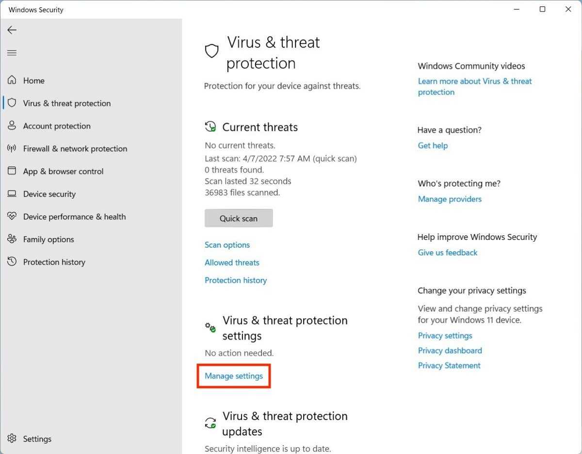Screen dimensions: 582x454
Task: Click the Home house icon
Action: click(x=12, y=80)
